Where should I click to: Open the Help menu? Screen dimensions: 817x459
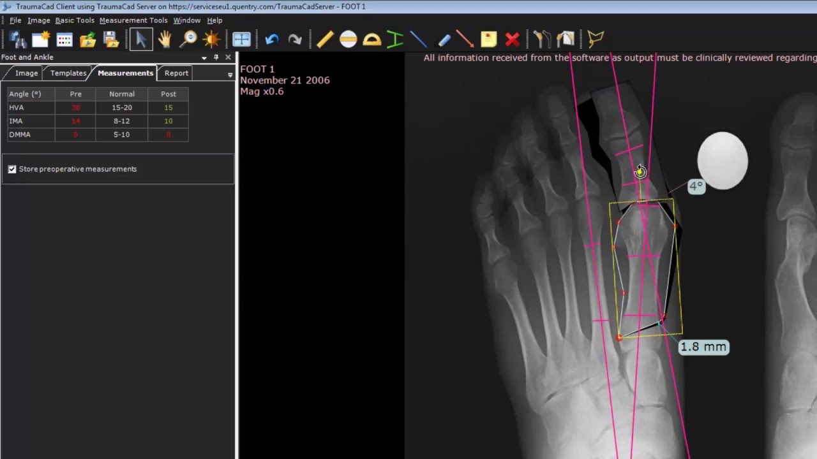tap(214, 20)
